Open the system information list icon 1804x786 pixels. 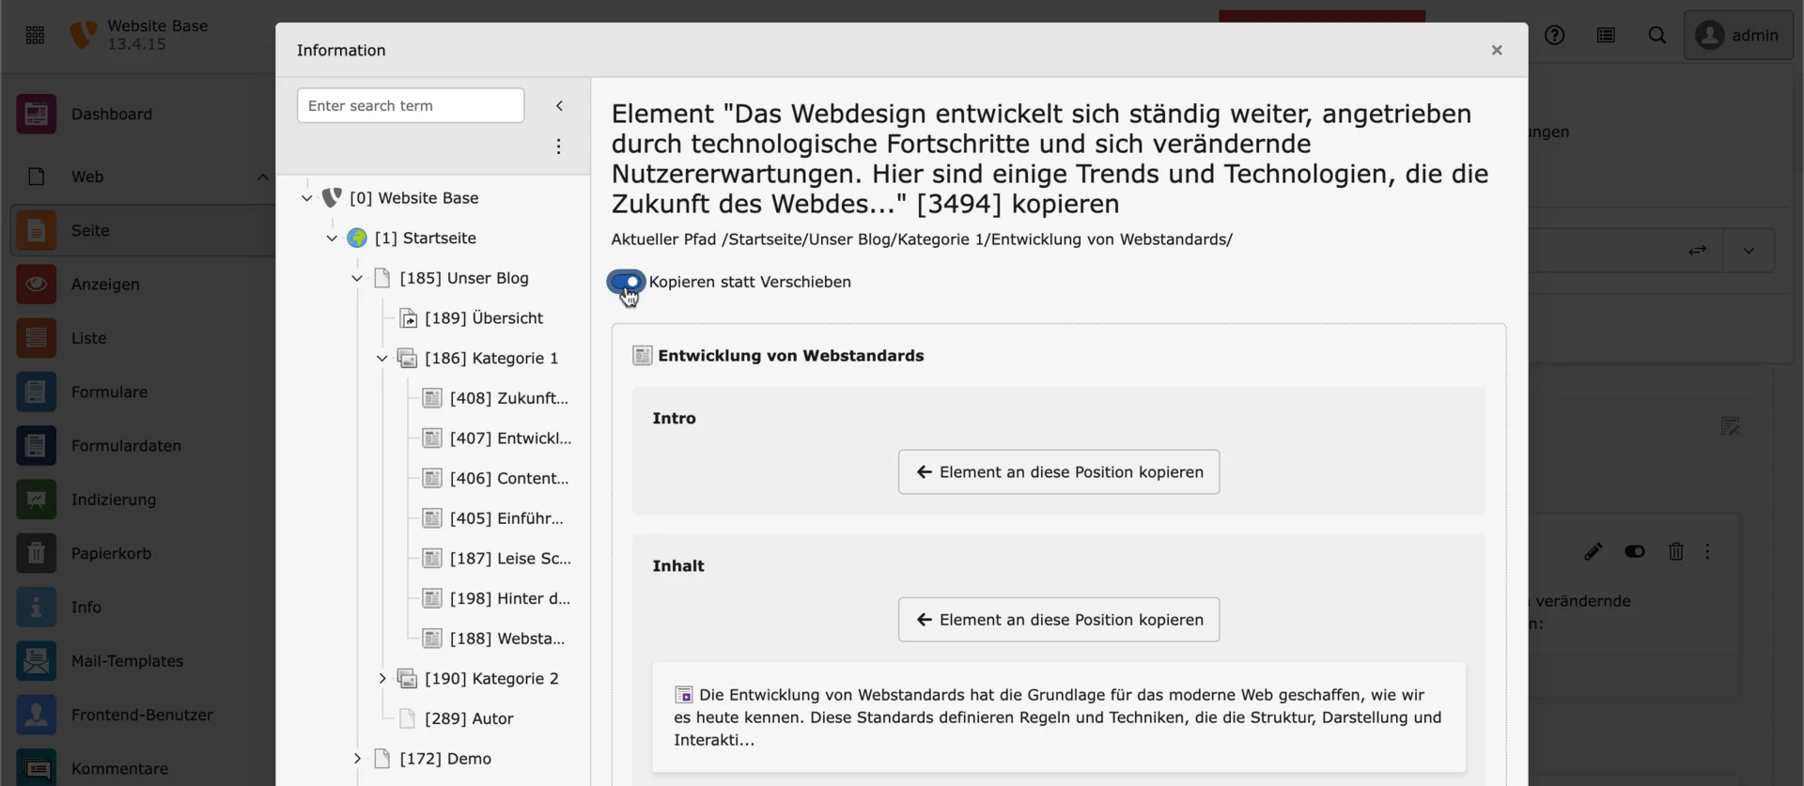1606,35
